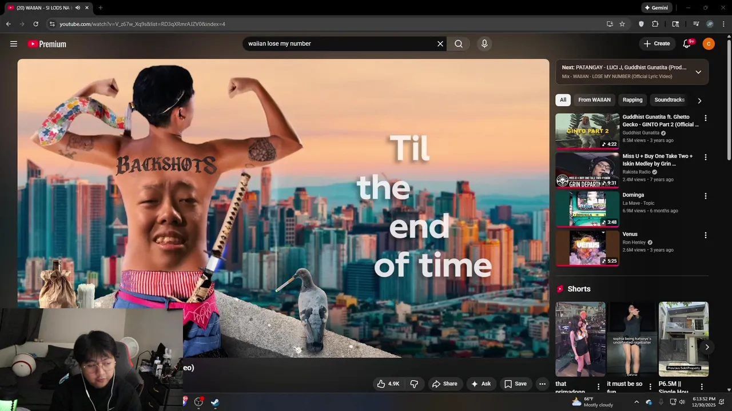
Task: Open the P6.5M Single House Short
Action: [x=683, y=339]
